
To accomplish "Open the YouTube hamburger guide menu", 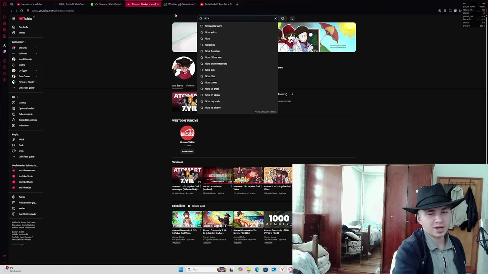I will point(13,18).
